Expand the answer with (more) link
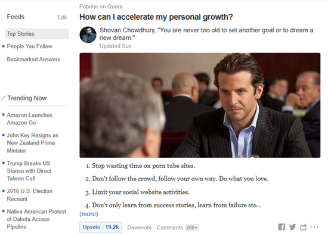The height and width of the screenshot is (237, 328). [89, 214]
